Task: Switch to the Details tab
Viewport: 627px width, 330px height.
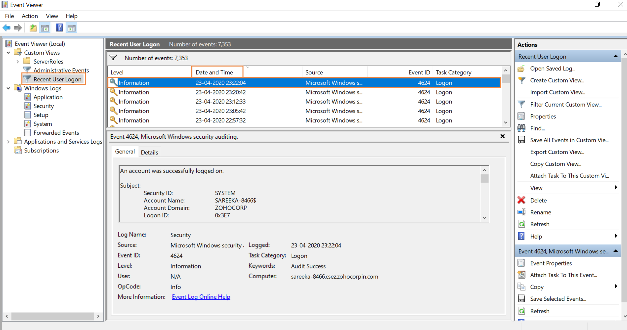Action: pos(150,152)
